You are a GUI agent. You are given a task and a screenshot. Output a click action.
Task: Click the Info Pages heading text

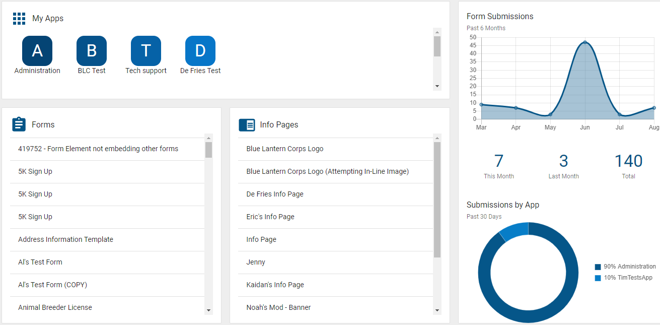[x=279, y=124]
